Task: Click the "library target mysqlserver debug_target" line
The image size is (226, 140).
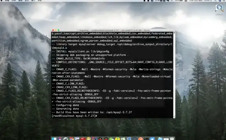Action: pos(112,44)
